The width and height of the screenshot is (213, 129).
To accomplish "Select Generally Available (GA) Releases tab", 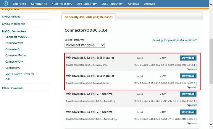I will point(88,17).
